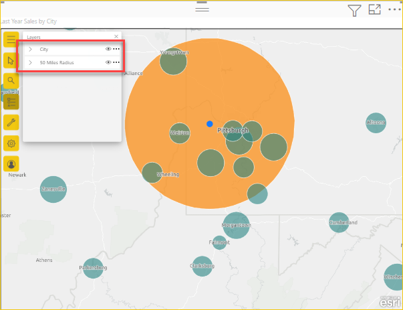Activate the selection pointer tool

pyautogui.click(x=11, y=60)
